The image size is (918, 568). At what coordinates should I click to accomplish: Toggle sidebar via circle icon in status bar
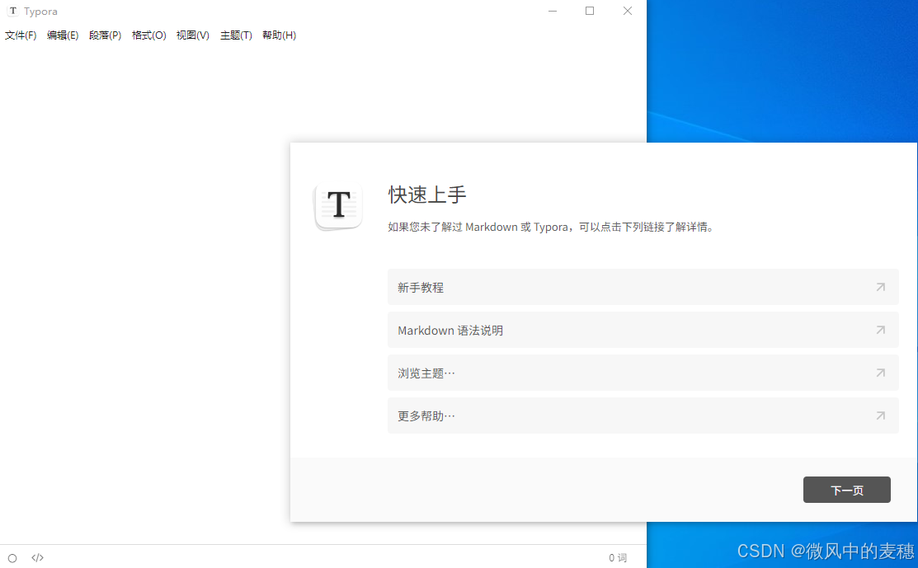pyautogui.click(x=12, y=558)
